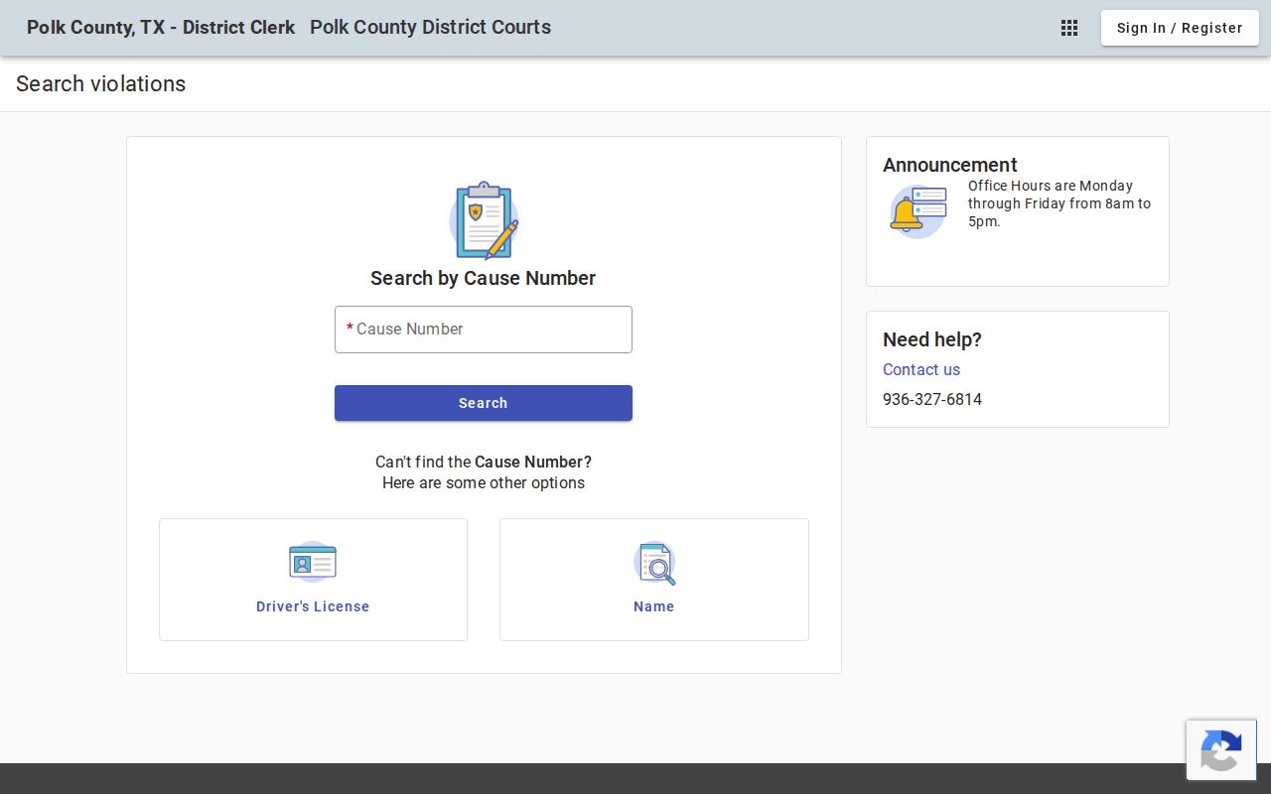
Task: Click the Search by Cause Number heading
Action: (x=484, y=278)
